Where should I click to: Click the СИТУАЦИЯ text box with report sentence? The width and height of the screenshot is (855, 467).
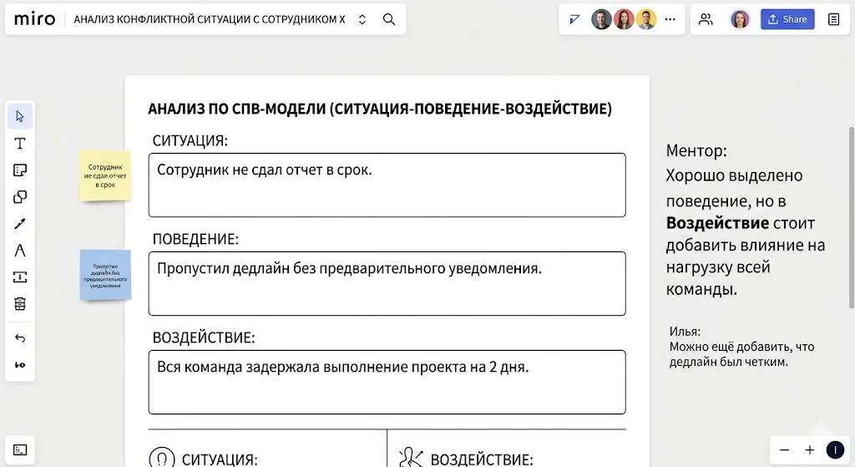click(x=387, y=185)
